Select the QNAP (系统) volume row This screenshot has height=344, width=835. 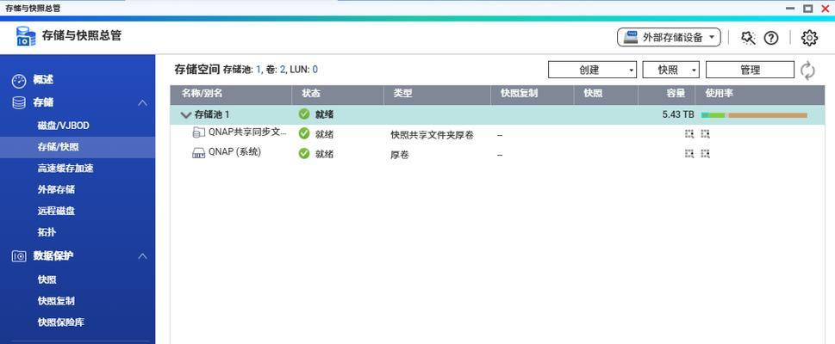pos(497,154)
